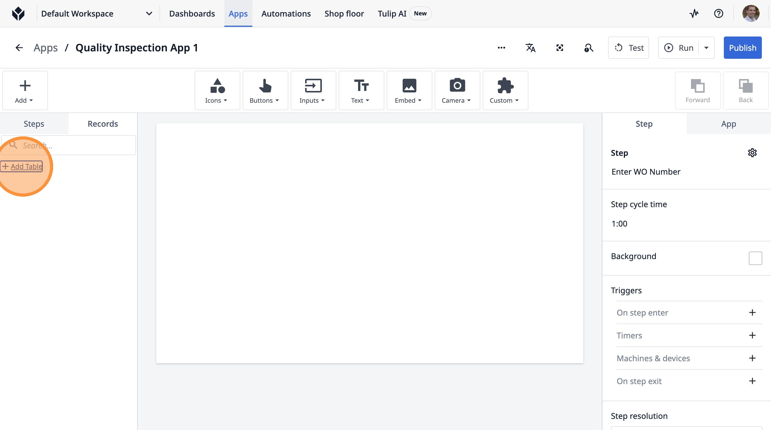Open the Automations menu item
This screenshot has width=771, height=430.
coord(286,13)
